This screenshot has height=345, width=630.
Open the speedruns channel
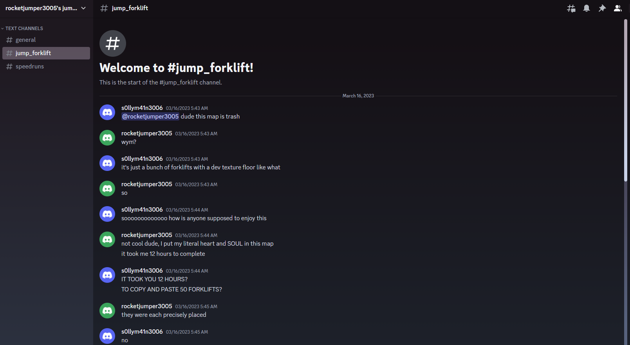point(46,66)
